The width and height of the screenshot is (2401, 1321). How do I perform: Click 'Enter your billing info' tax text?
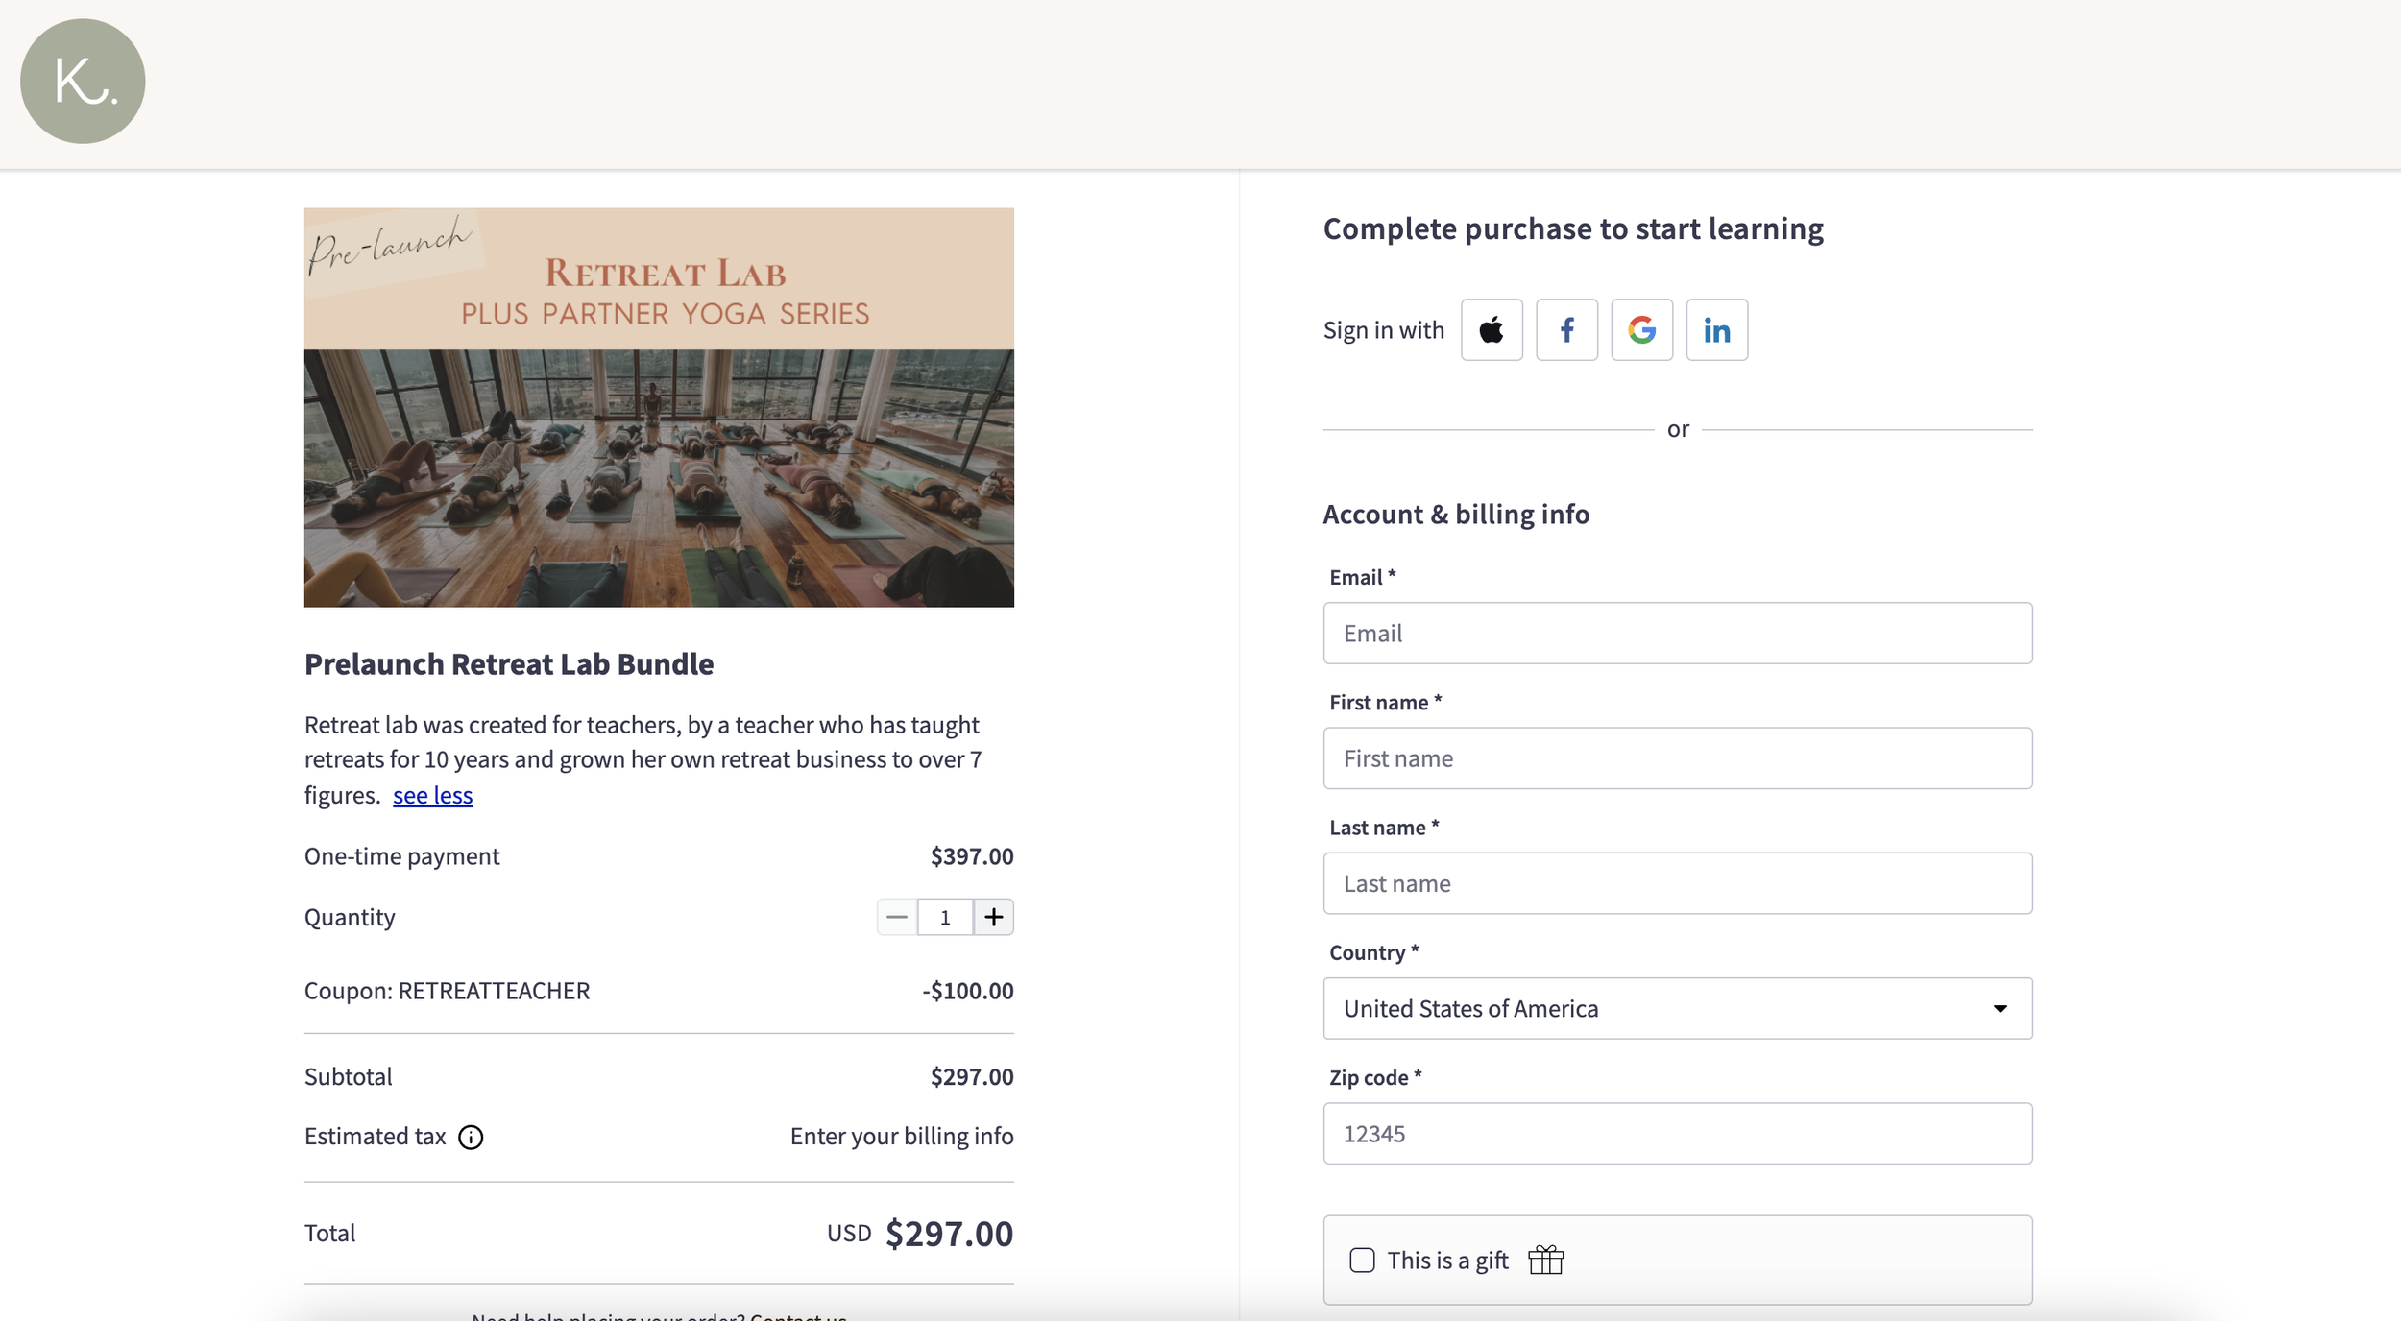(902, 1137)
